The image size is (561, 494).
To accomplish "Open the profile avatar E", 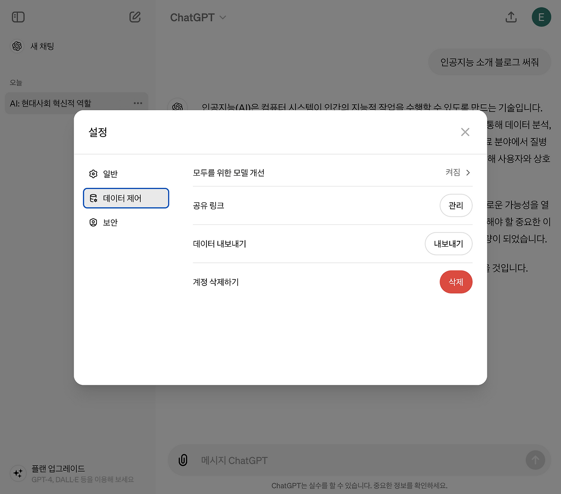I will 541,17.
